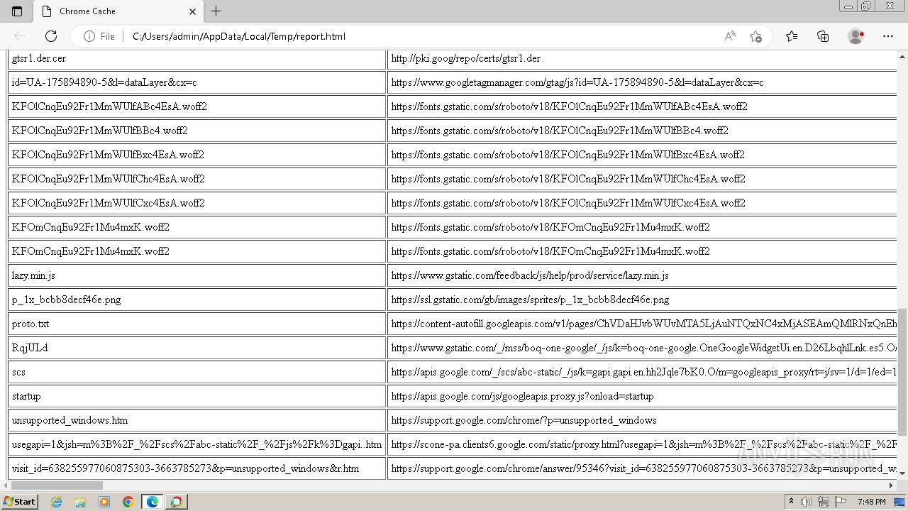
Task: Click the horizontal scrollbar thumb
Action: click(57, 485)
